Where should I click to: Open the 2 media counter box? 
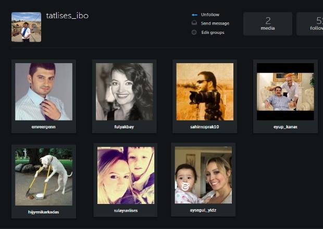[268, 23]
